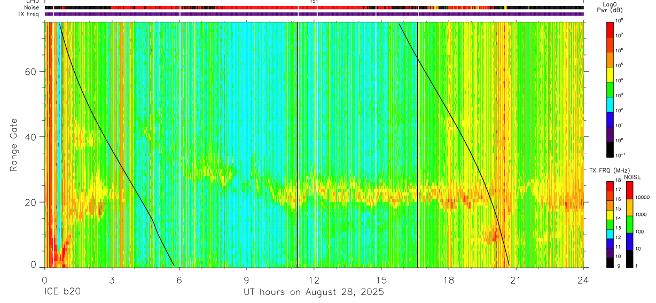This screenshot has width=656, height=303.
Task: Click the bottom power label 10^-1
Action: click(620, 155)
